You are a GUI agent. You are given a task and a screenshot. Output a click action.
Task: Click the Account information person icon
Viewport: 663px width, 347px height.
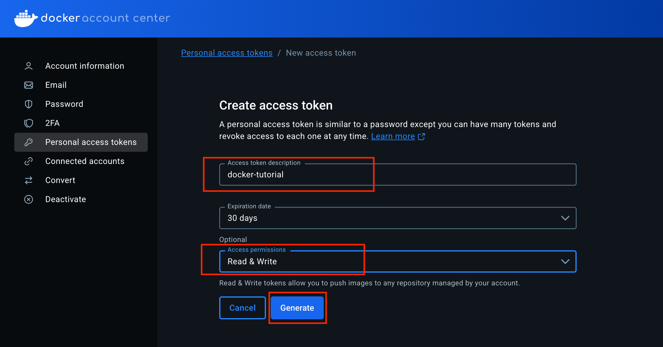pyautogui.click(x=29, y=66)
